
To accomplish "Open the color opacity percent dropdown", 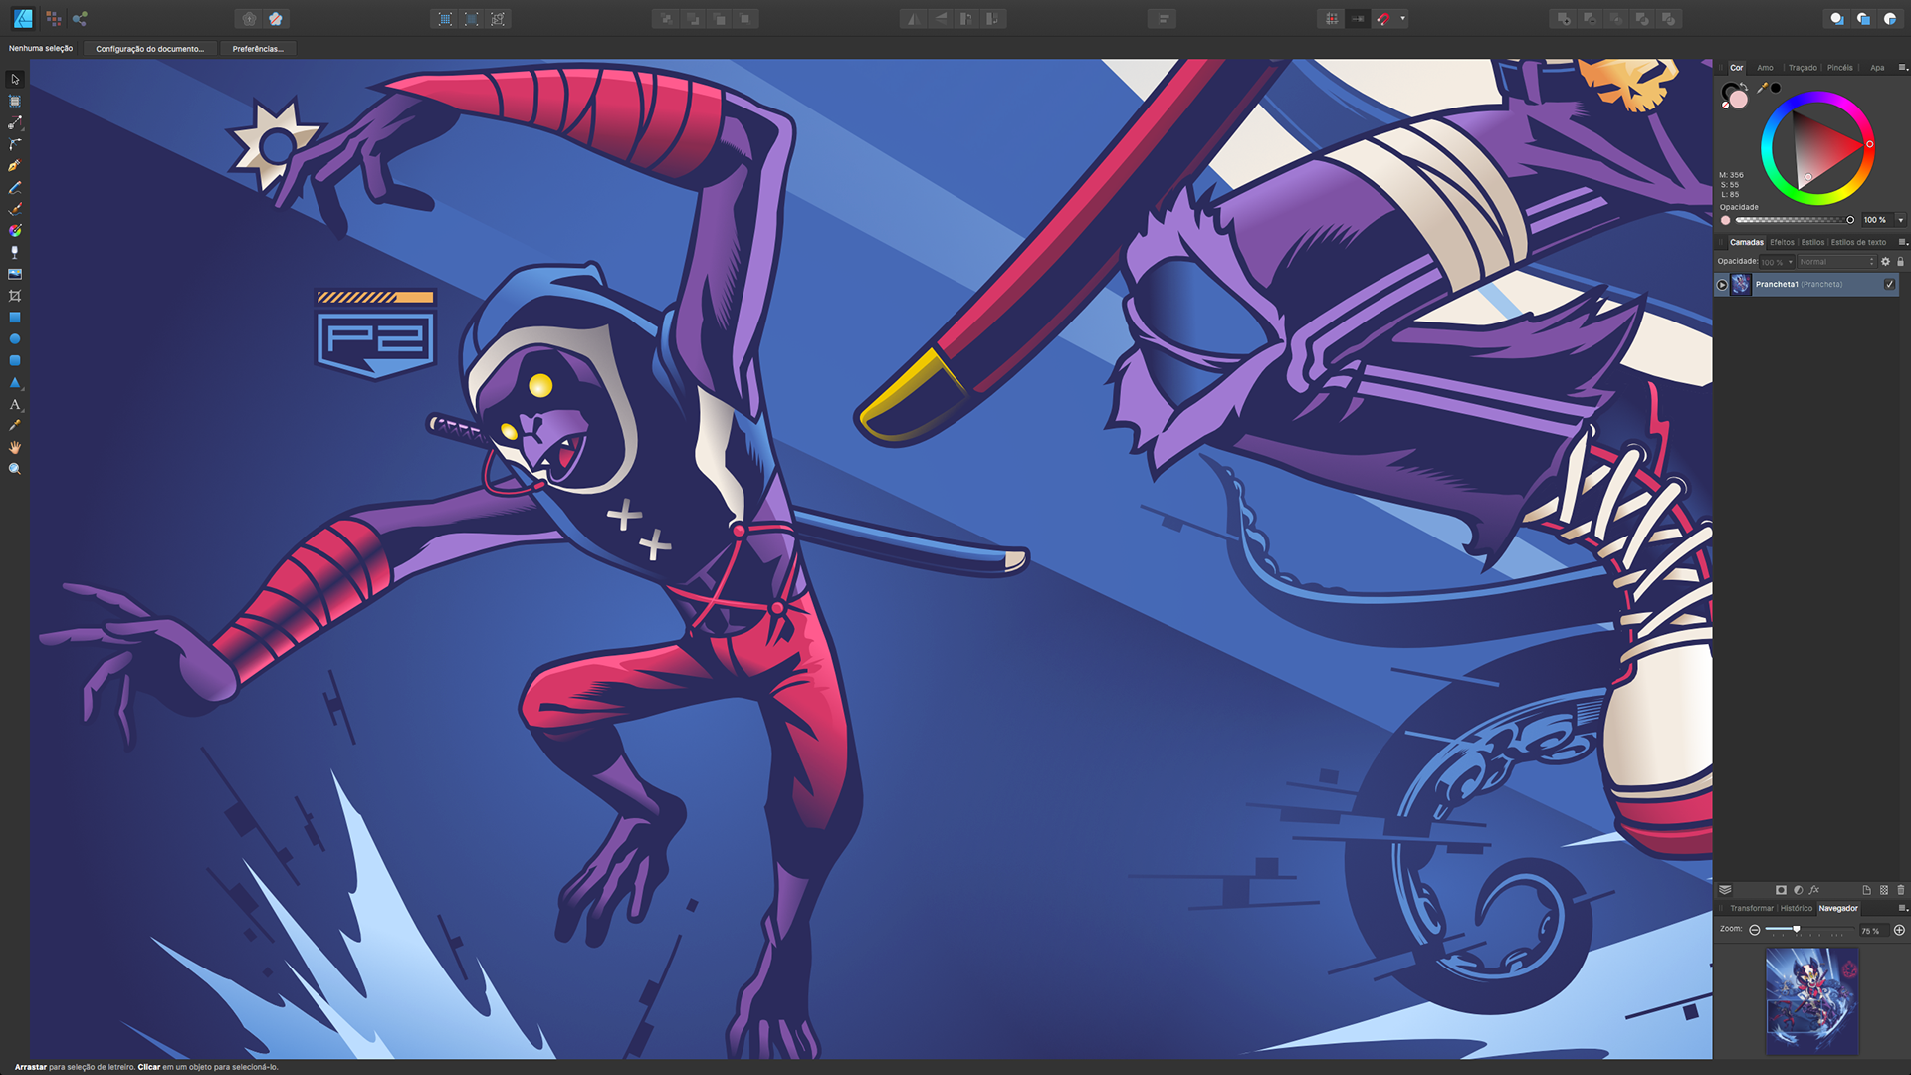I will click(x=1900, y=220).
